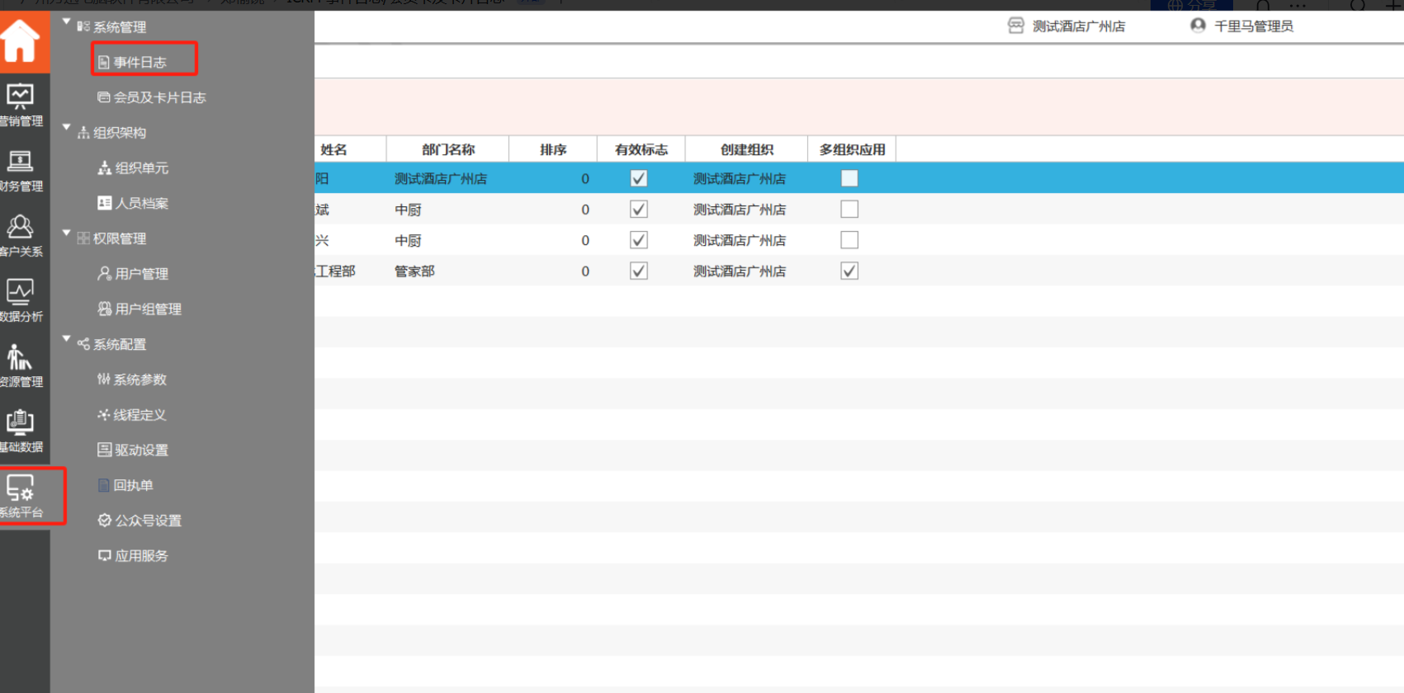The image size is (1404, 693).
Task: Open the 资源管理 sidebar module
Action: click(x=21, y=366)
